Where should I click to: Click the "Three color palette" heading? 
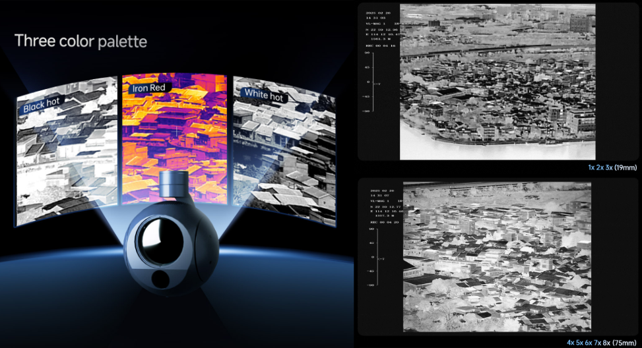[x=80, y=41]
